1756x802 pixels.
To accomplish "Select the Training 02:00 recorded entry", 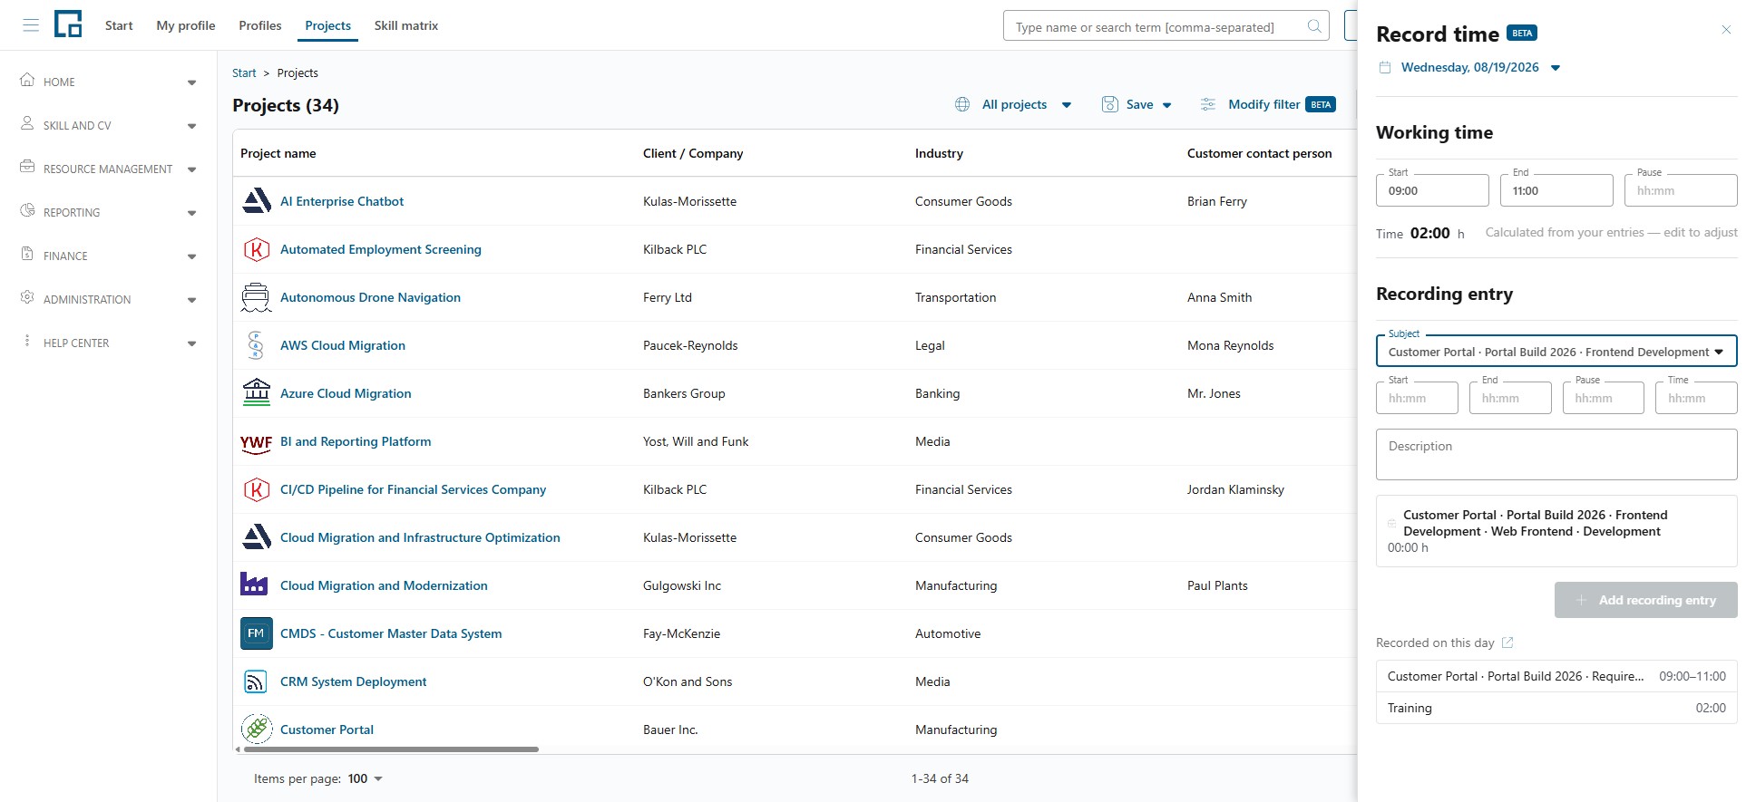I will point(1556,708).
